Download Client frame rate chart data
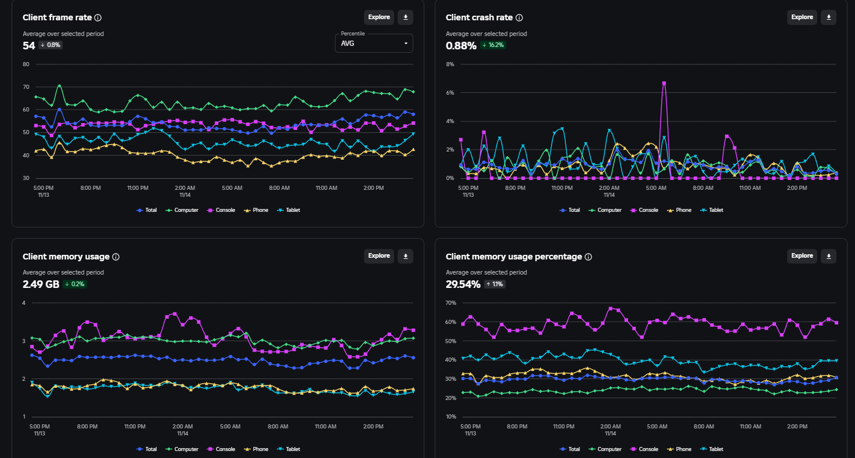 (x=405, y=17)
